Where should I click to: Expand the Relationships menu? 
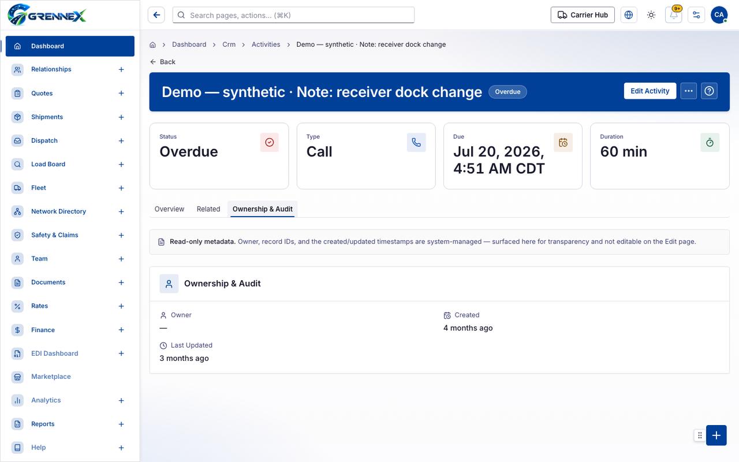(121, 69)
